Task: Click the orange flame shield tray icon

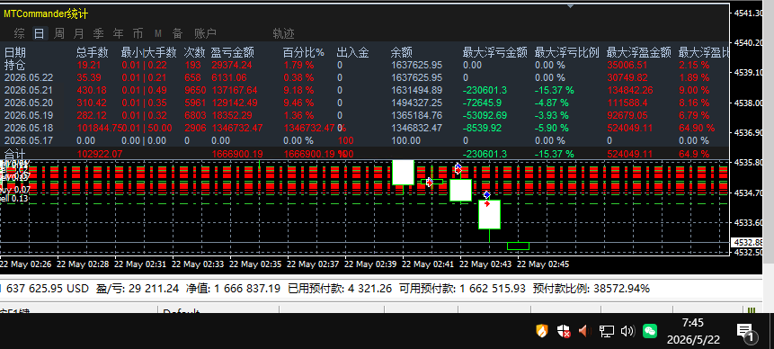Action: tap(542, 331)
